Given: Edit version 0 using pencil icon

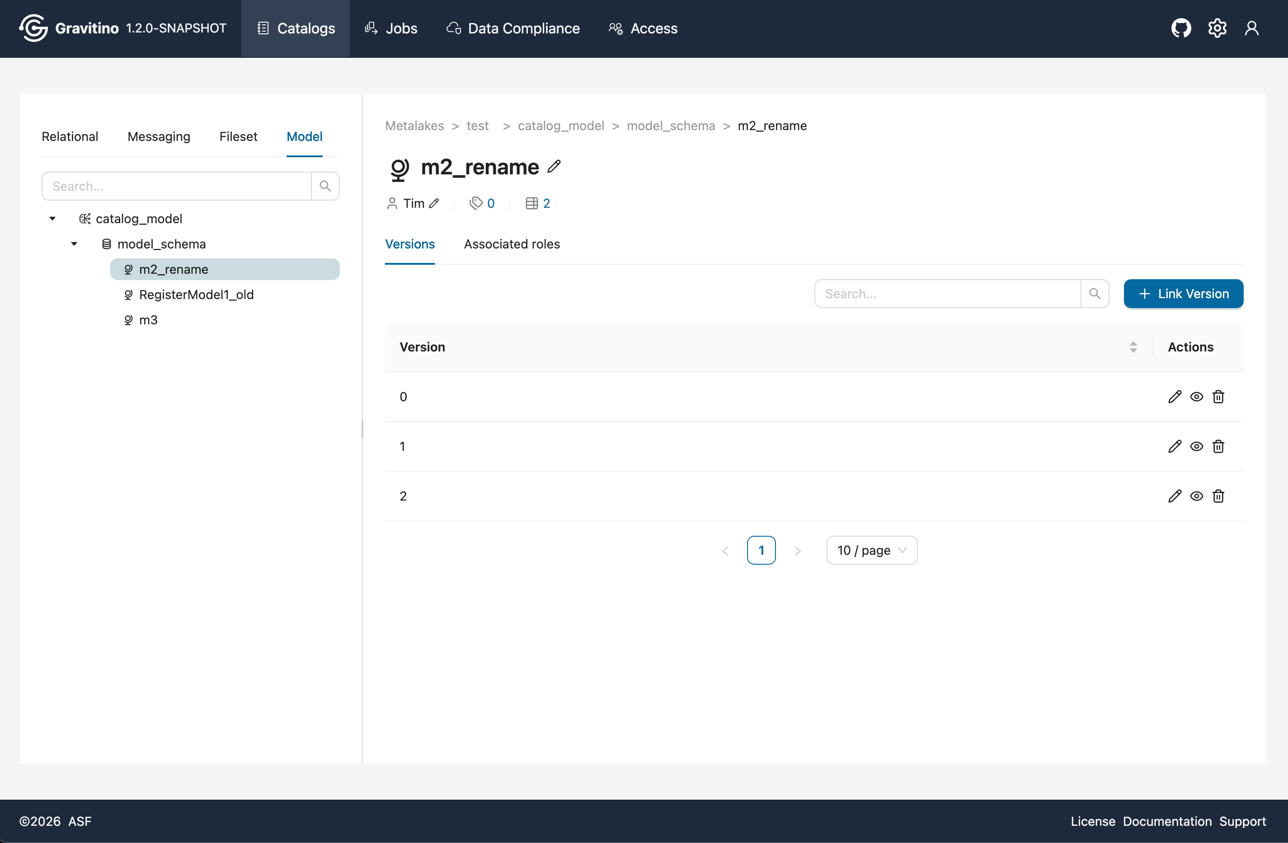Looking at the screenshot, I should pyautogui.click(x=1175, y=397).
